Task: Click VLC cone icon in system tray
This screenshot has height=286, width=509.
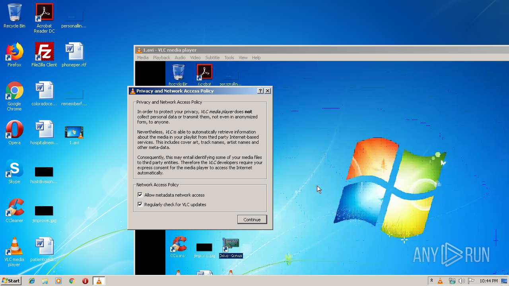Action: coord(440,281)
